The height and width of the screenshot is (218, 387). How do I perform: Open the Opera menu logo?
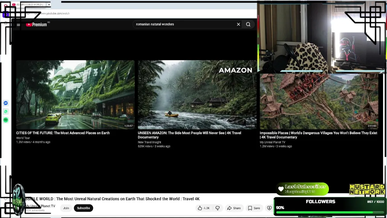coord(5,5)
